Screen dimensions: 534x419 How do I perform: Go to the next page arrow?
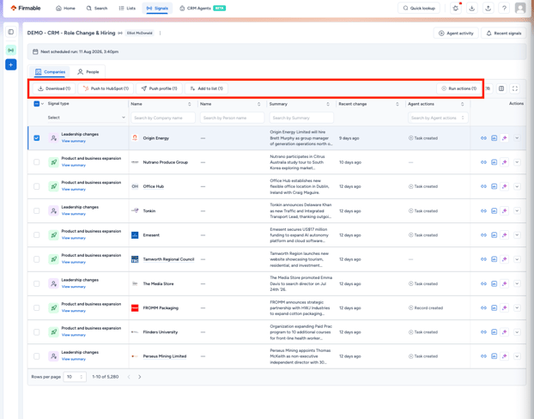point(140,377)
